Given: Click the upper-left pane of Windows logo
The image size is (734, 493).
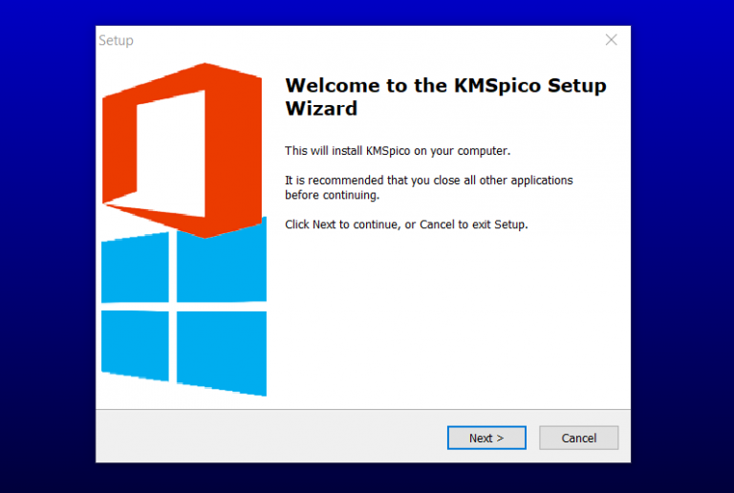Looking at the screenshot, I should pos(136,268).
